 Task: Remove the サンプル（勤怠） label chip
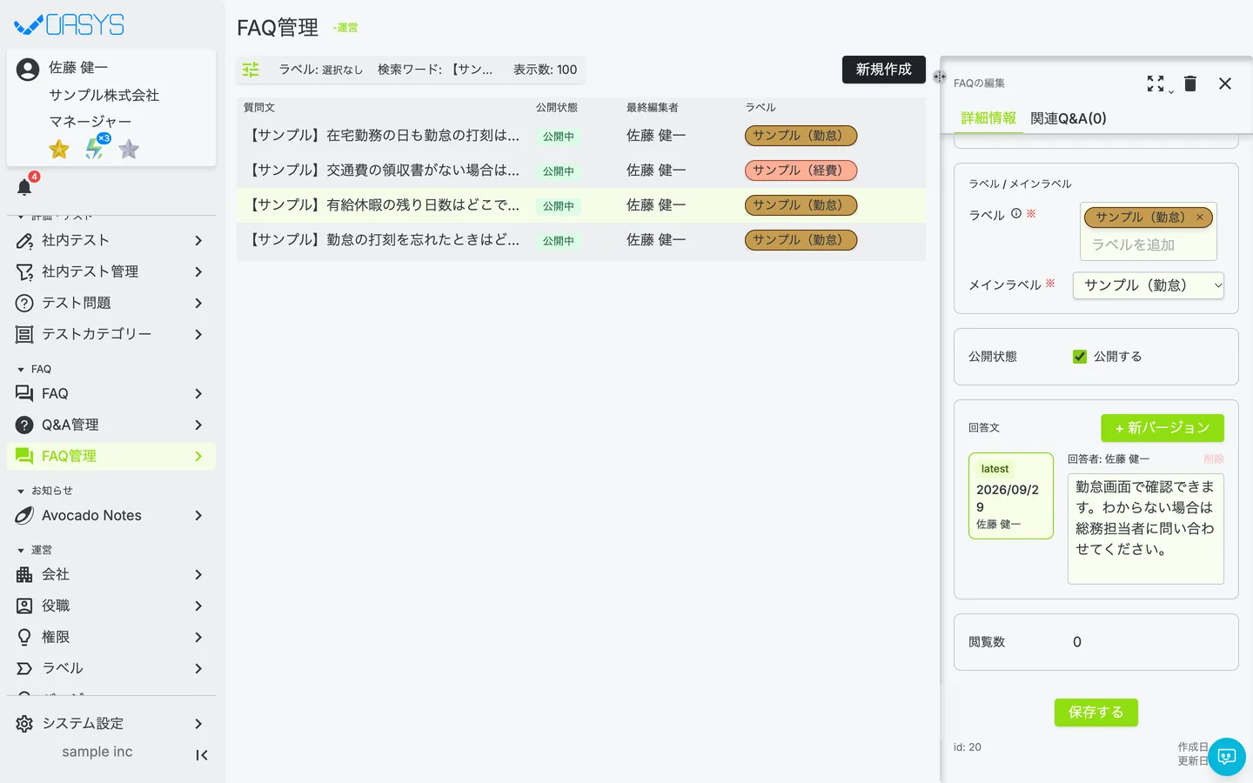click(x=1200, y=217)
